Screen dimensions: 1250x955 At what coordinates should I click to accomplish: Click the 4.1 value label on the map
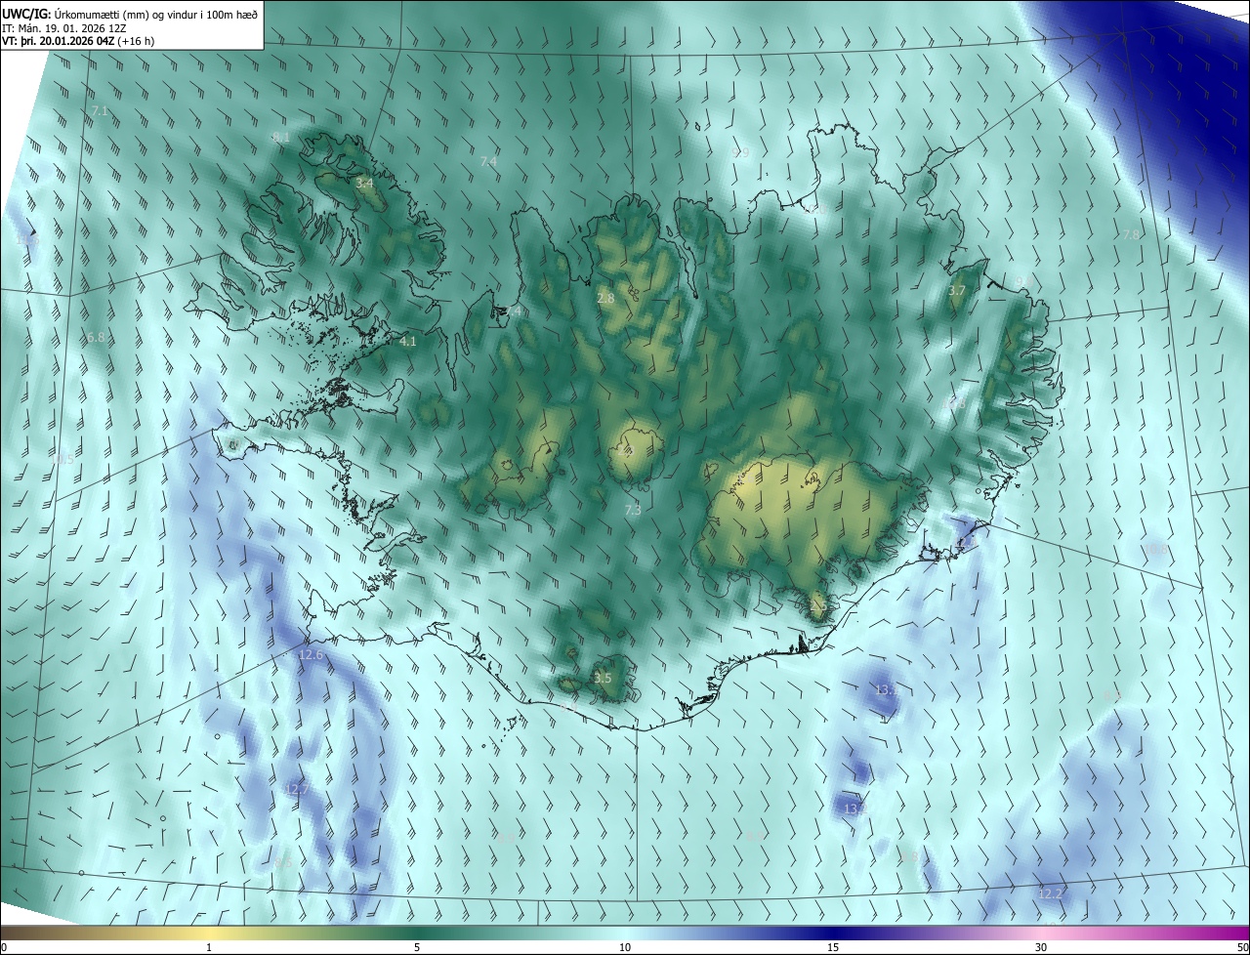click(x=408, y=341)
